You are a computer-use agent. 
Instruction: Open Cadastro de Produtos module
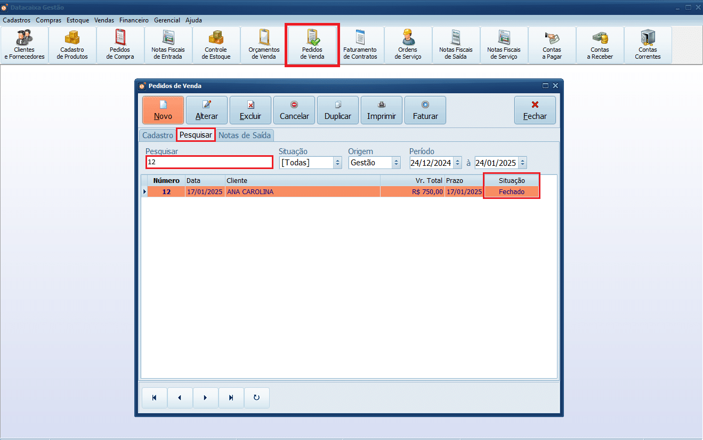click(x=72, y=45)
